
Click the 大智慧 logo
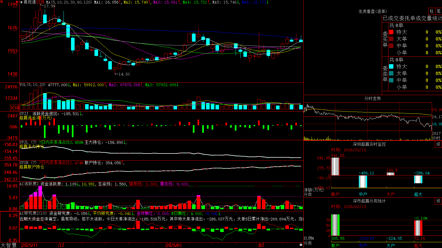point(9,245)
